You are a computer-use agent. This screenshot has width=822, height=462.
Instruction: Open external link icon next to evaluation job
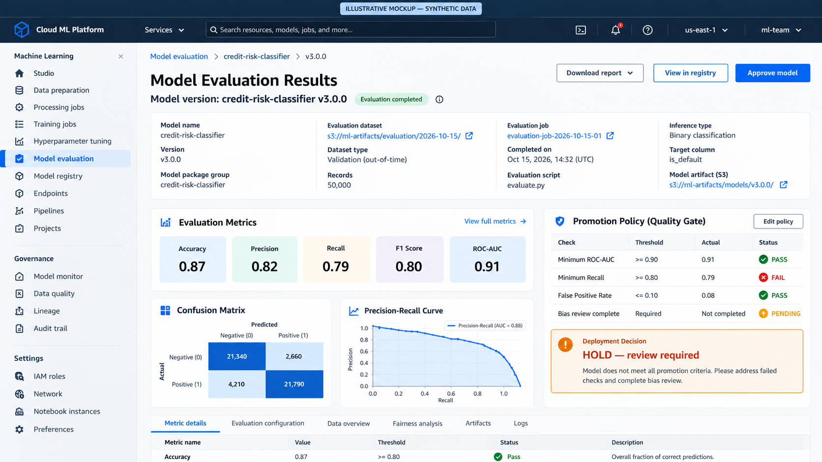point(610,136)
